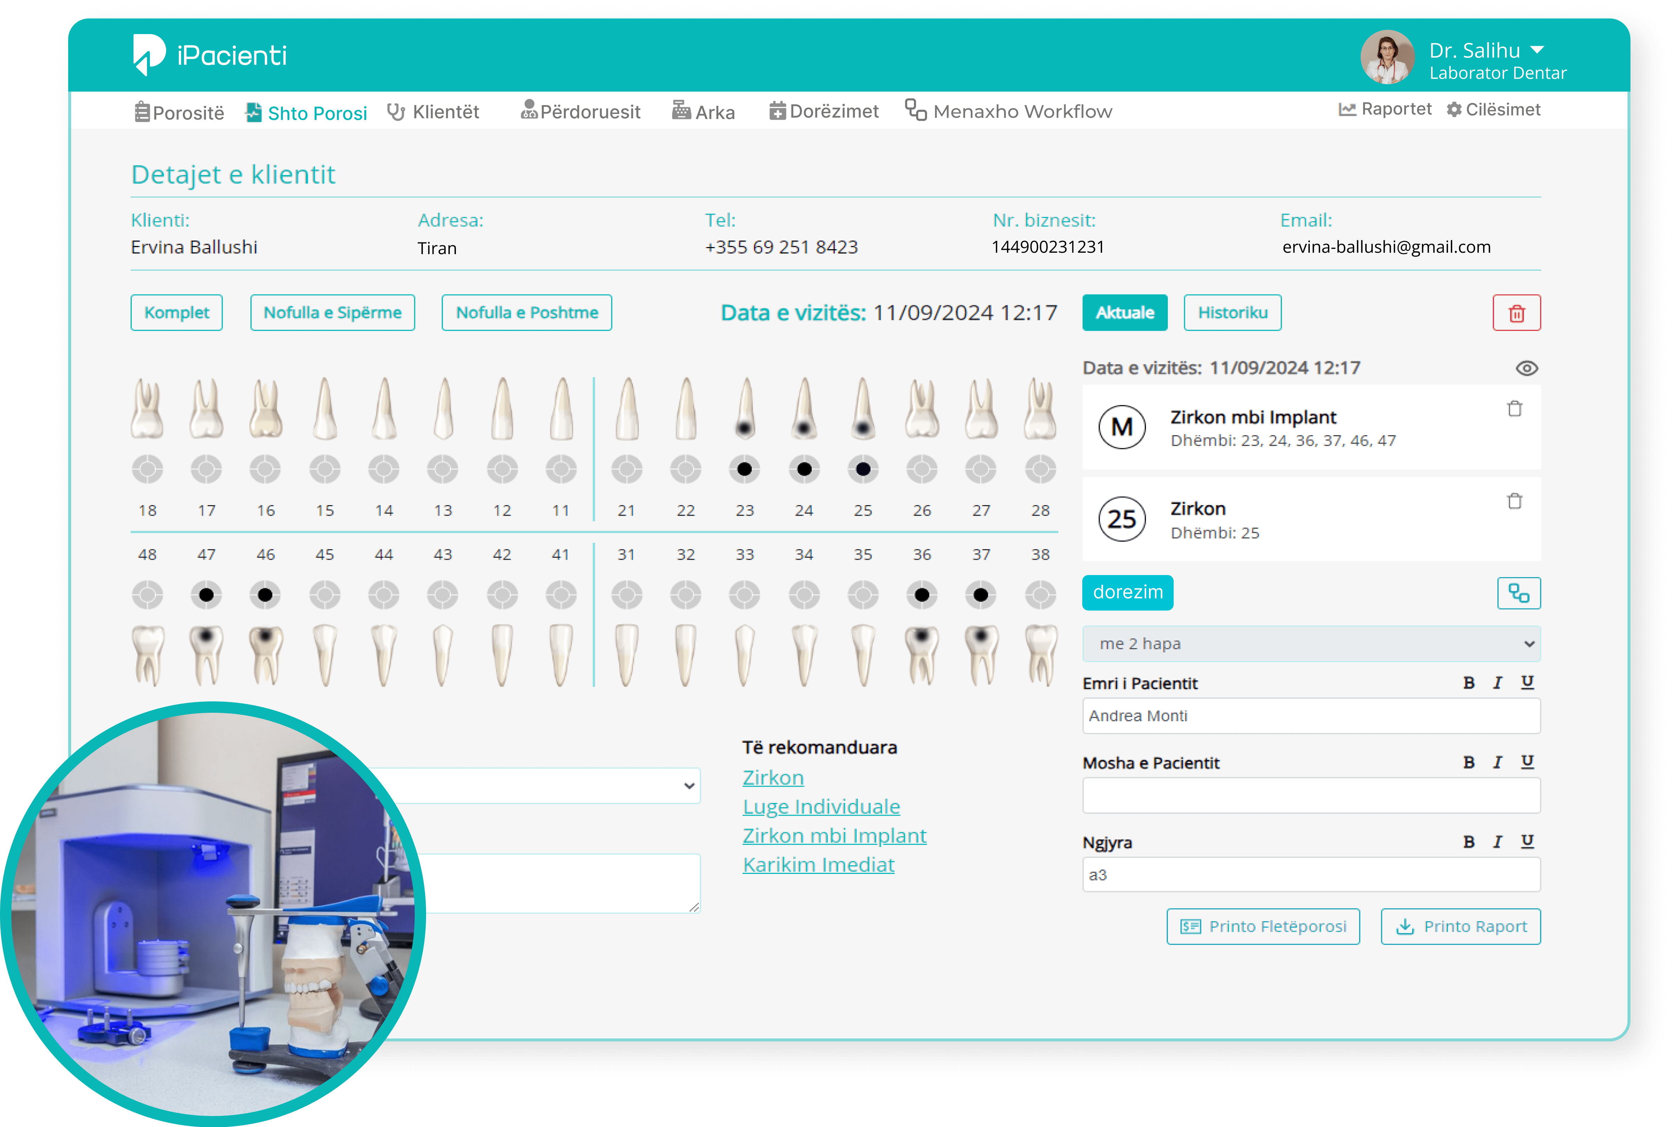Click the M circle on Zirkon mbi Implant
Screen dimensions: 1672x1127
click(1121, 427)
